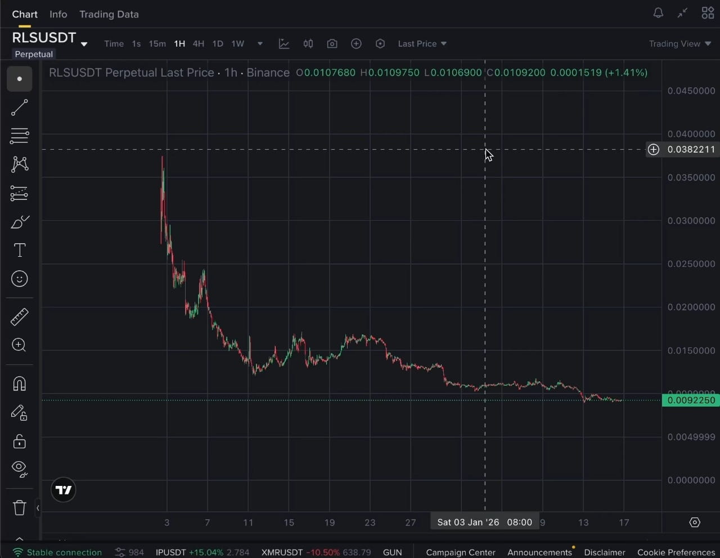Open the emoji stickers tool
Screen dimensions: 720x558
coord(19,279)
